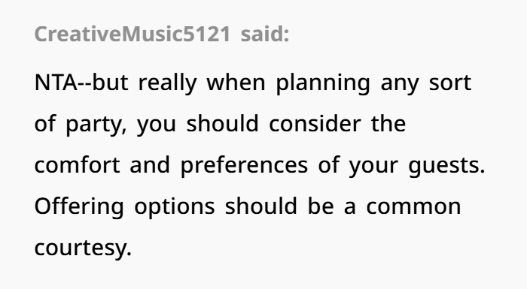Click the word "should" in the second line
The height and width of the screenshot is (289, 527).
223,123
